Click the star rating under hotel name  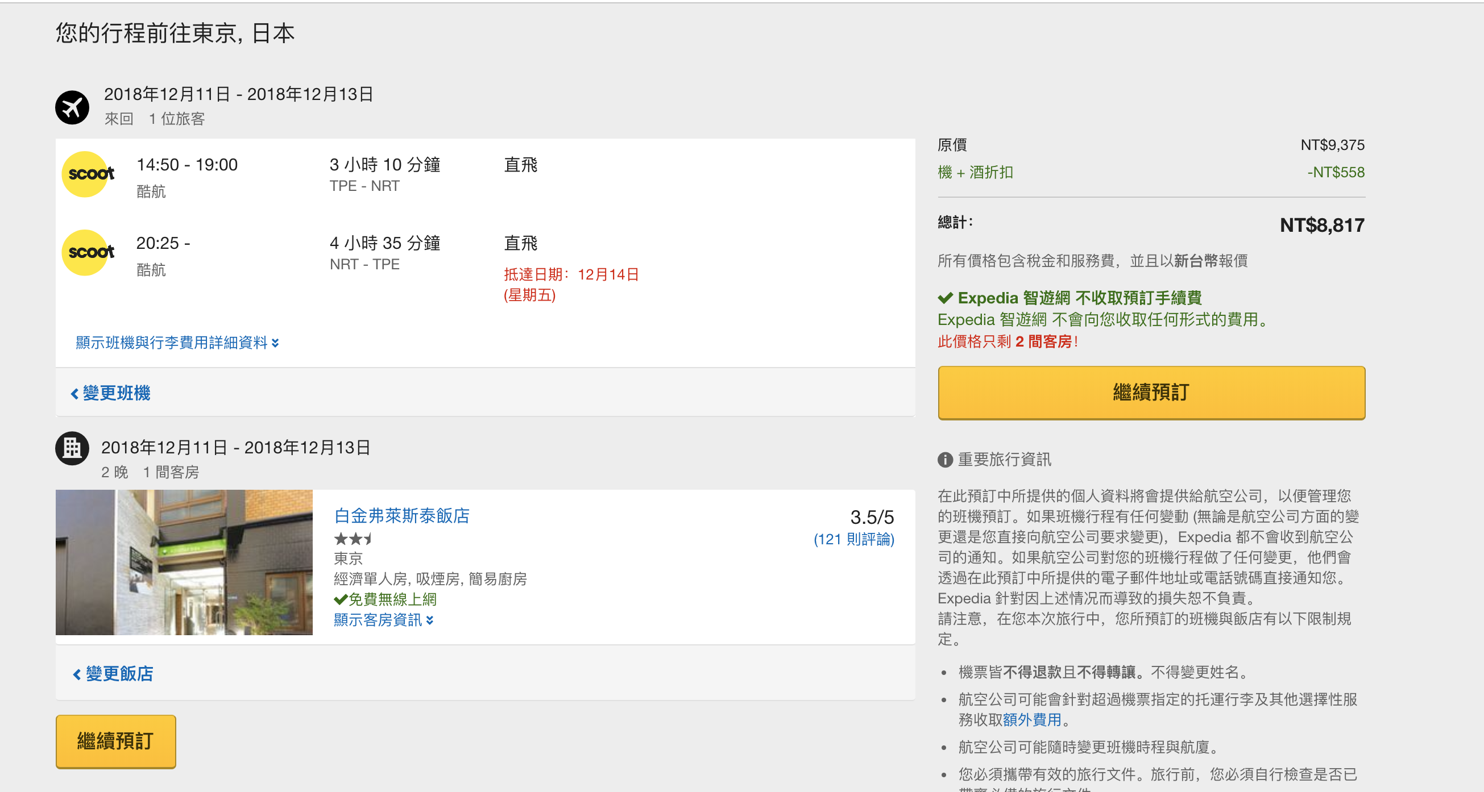pos(353,539)
